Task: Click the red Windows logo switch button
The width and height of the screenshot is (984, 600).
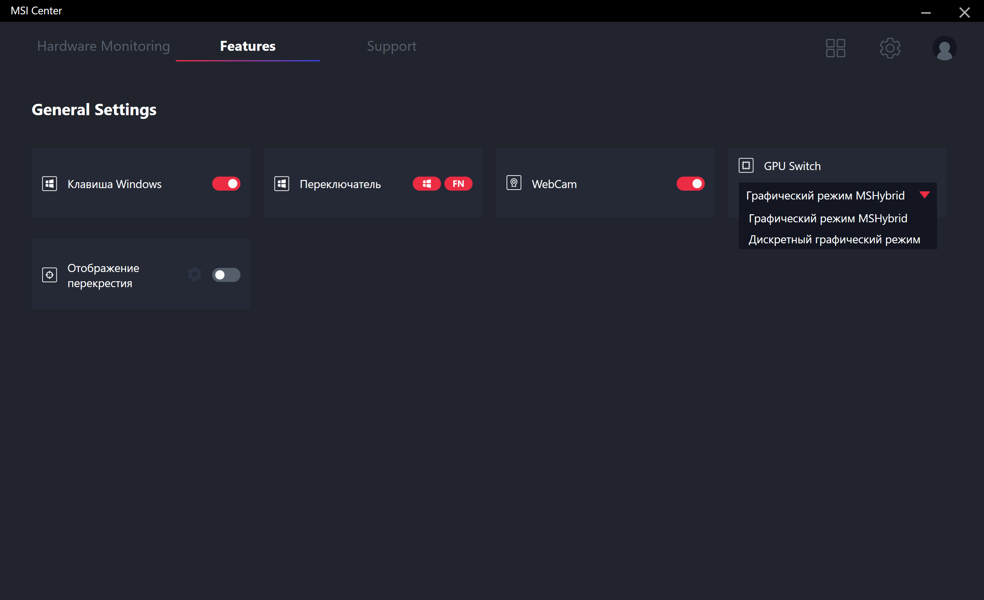Action: [426, 184]
